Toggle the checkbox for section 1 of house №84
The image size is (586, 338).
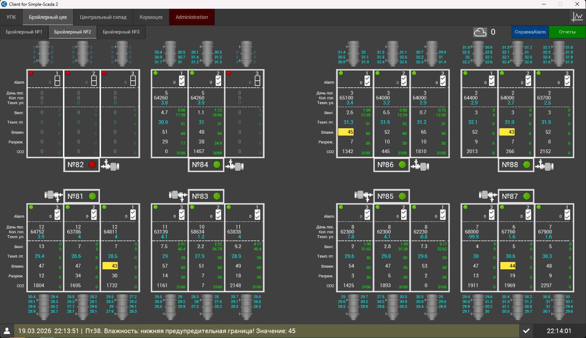182,81
